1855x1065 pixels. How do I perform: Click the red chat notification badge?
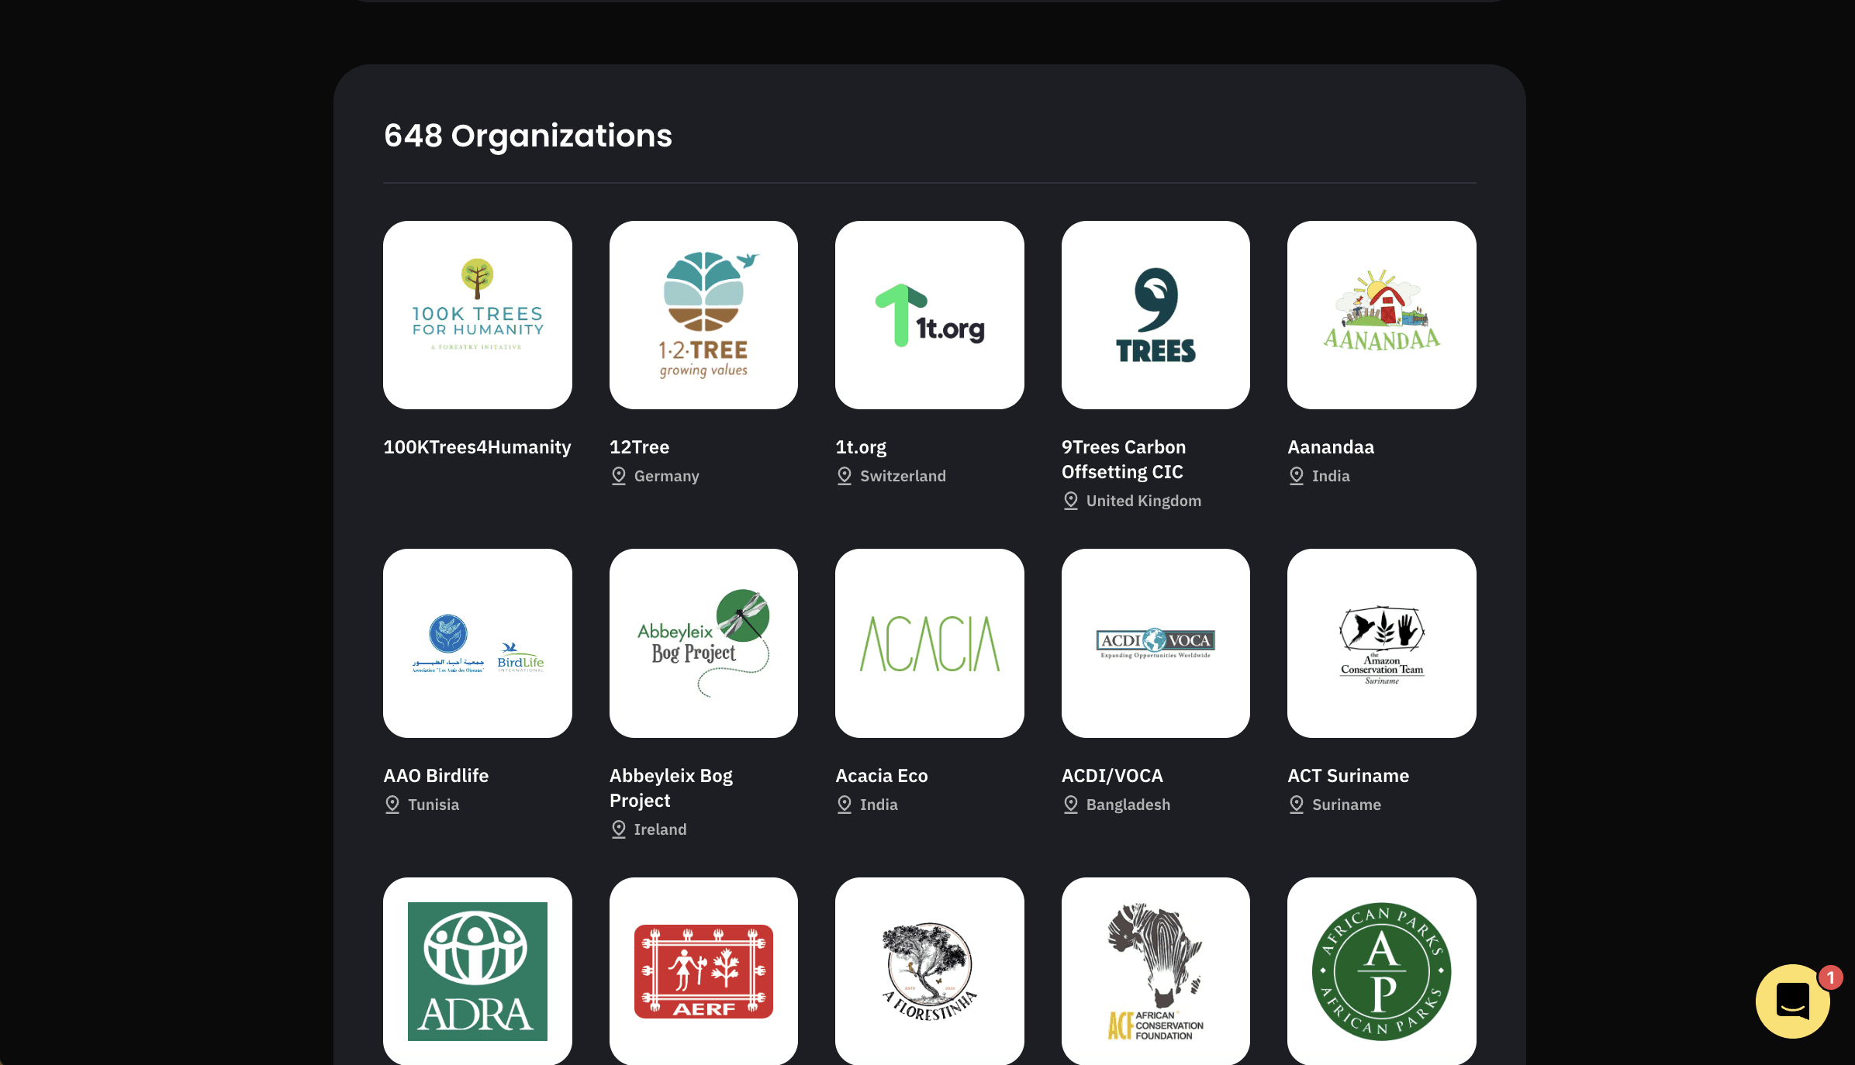point(1830,977)
